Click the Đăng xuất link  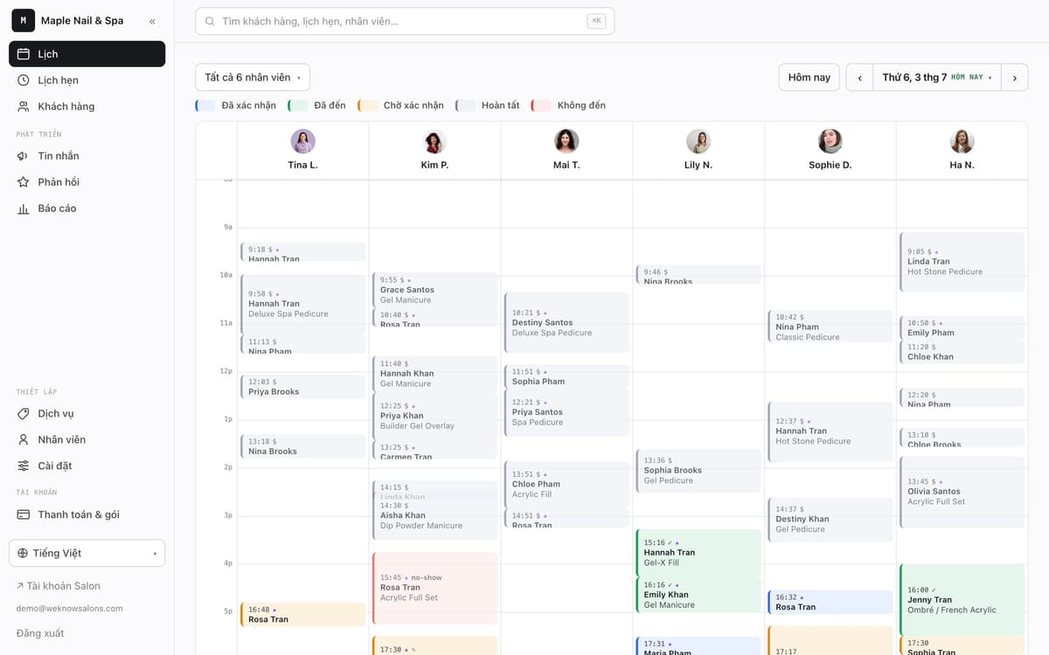[40, 633]
